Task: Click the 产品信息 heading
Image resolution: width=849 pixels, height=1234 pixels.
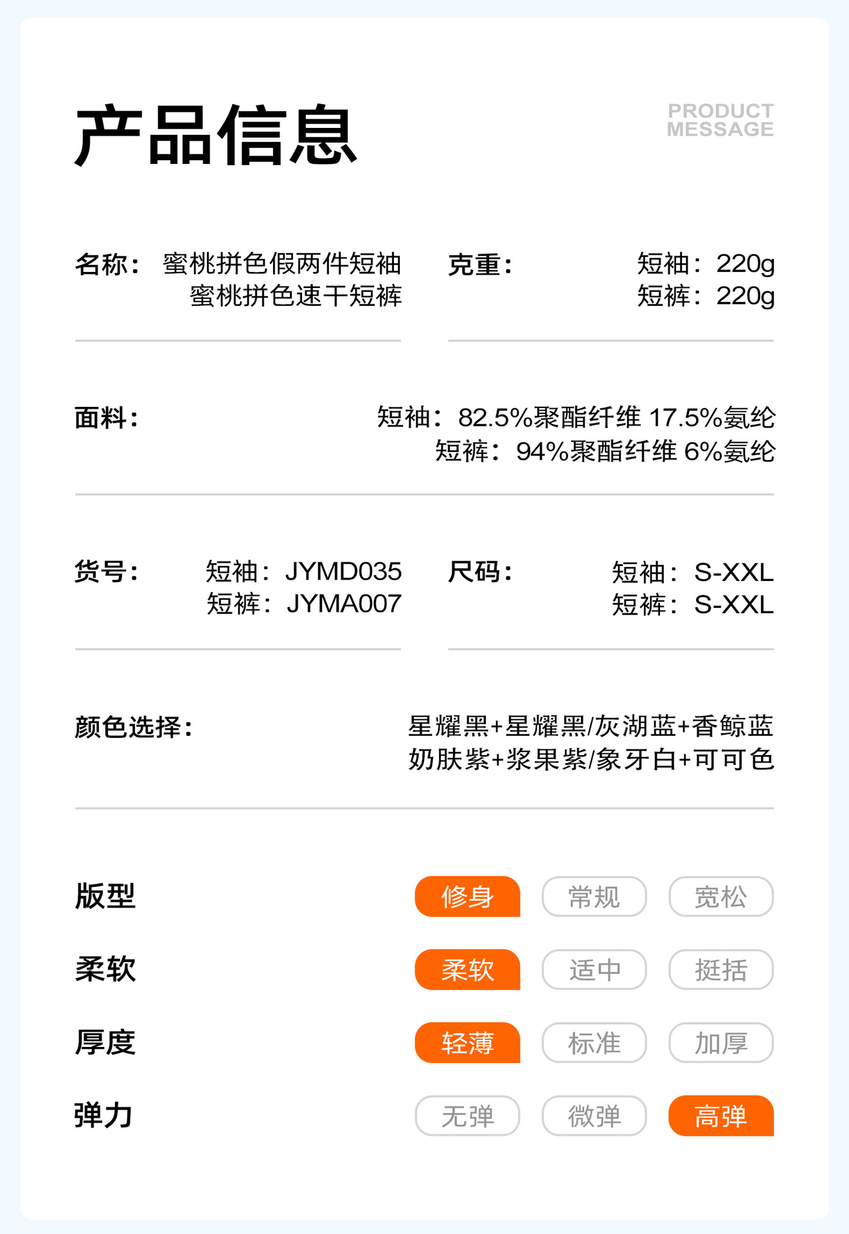Action: pos(215,136)
